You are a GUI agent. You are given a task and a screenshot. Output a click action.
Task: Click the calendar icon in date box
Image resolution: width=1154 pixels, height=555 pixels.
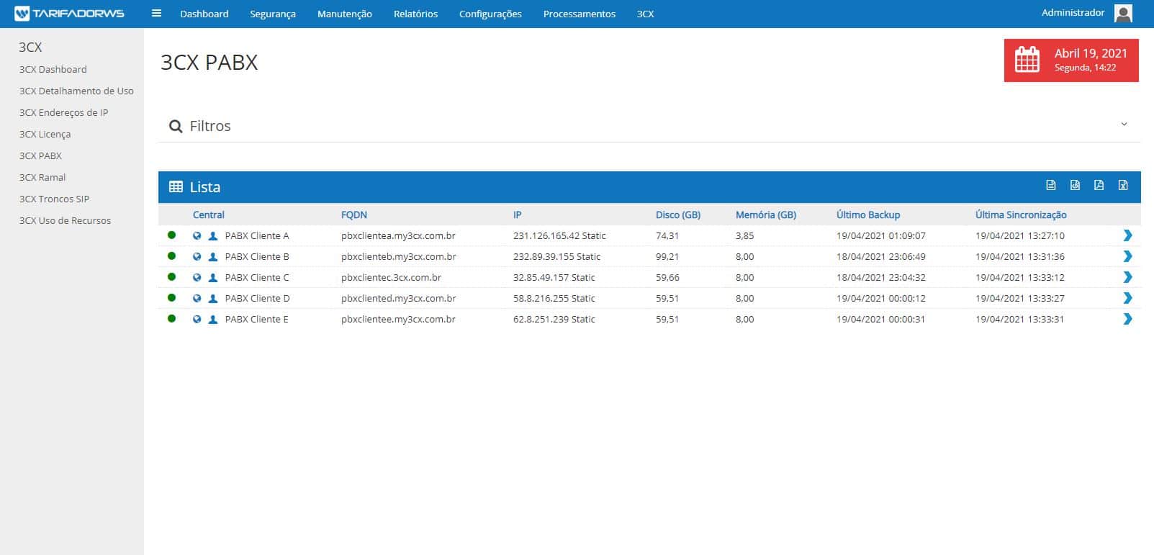[1027, 60]
